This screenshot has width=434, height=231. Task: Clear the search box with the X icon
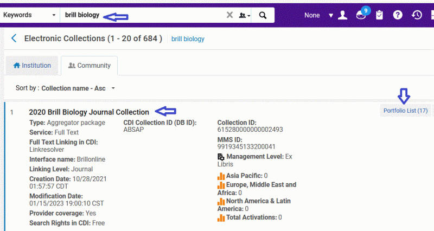point(229,15)
